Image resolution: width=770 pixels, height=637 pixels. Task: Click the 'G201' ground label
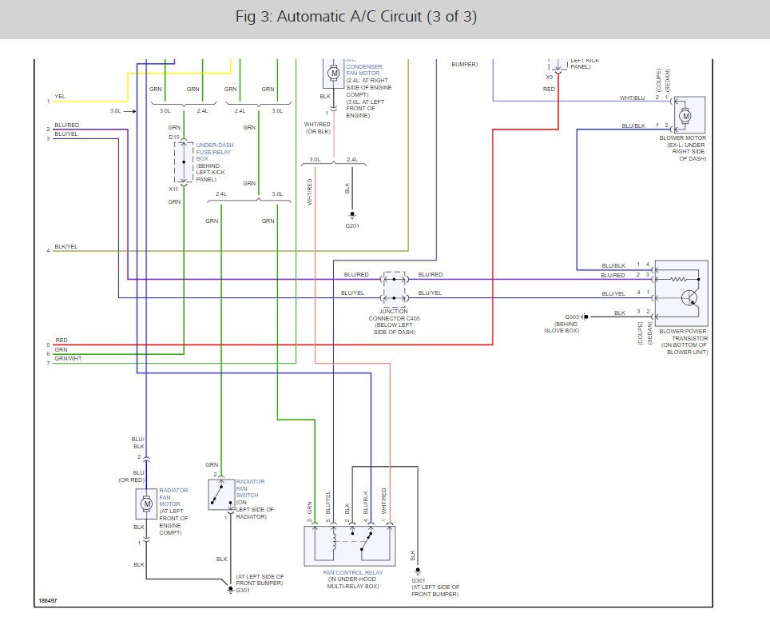tap(352, 226)
